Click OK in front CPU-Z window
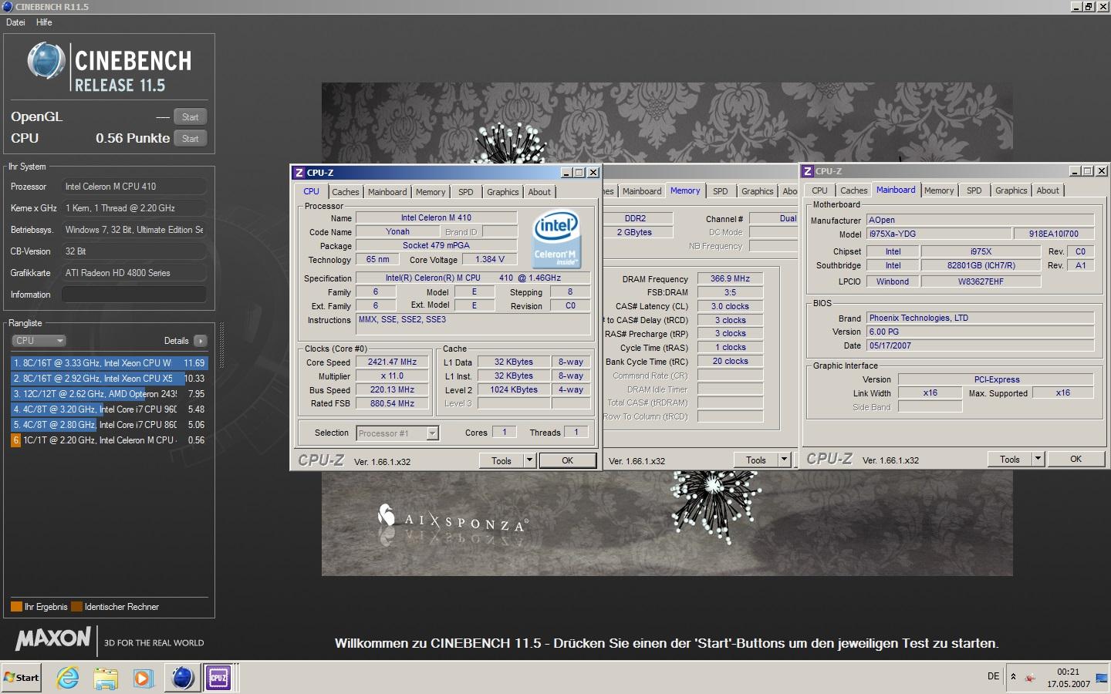Viewport: 1111px width, 694px height. pos(567,460)
